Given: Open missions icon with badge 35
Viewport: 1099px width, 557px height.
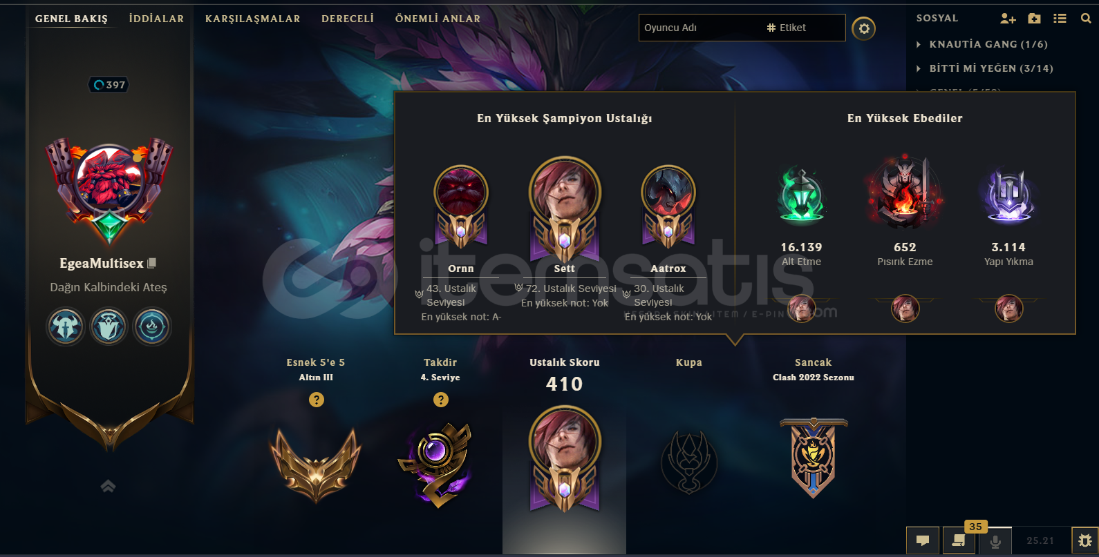Looking at the screenshot, I should click(959, 540).
